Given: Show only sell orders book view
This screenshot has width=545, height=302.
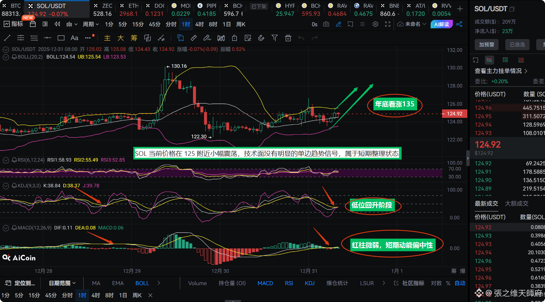Looking at the screenshot, I should coord(521,60).
